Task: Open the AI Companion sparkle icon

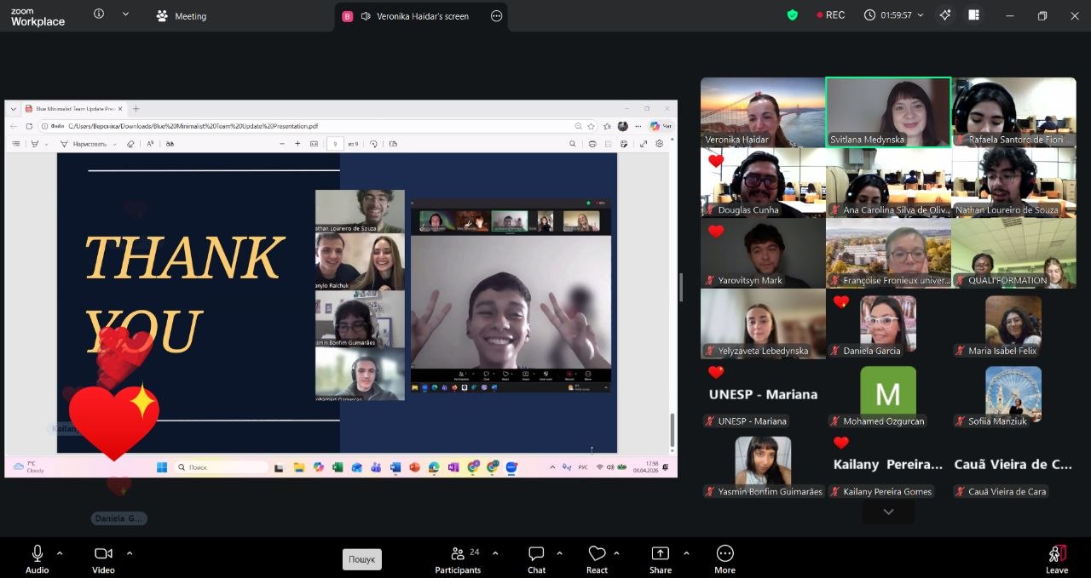Action: coord(944,15)
